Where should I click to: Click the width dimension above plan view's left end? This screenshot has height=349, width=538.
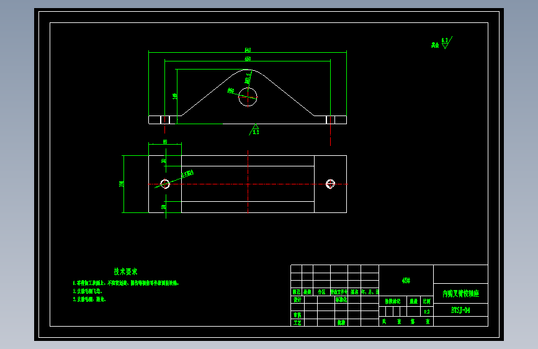coord(165,142)
